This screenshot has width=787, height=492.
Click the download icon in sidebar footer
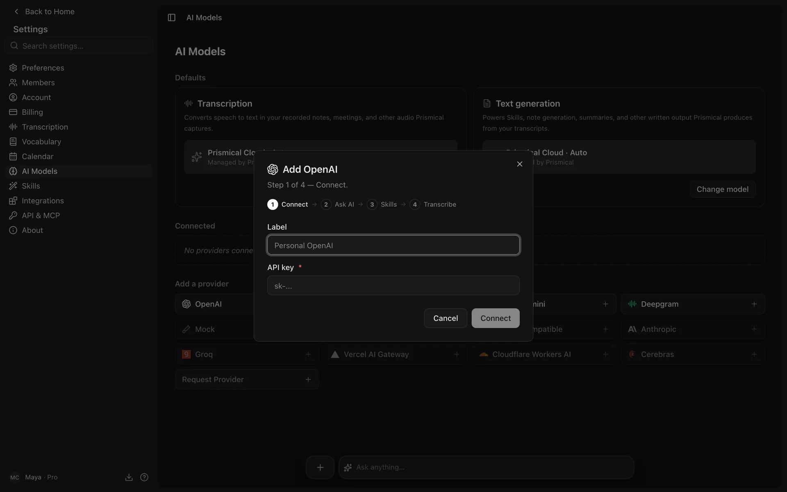coord(129,477)
